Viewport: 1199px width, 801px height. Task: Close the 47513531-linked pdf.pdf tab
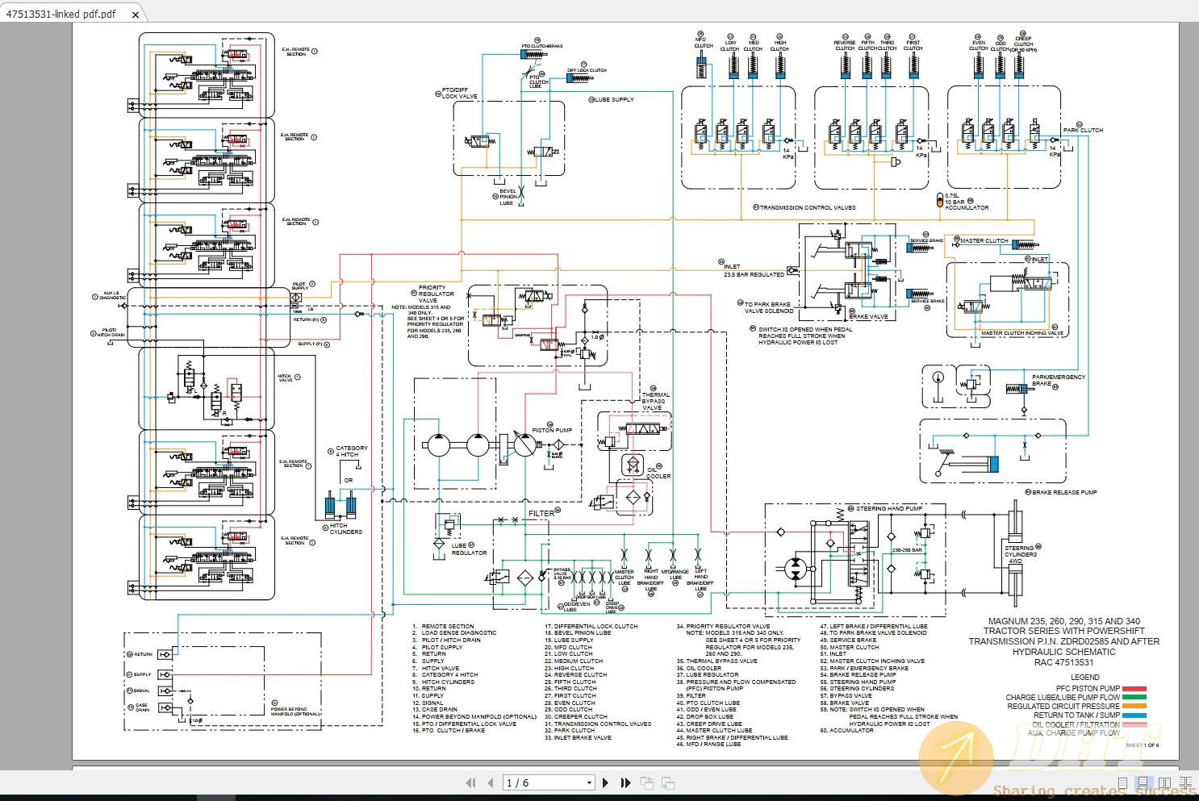pos(136,15)
